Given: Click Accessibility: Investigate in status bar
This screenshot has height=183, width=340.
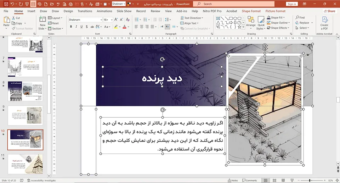Looking at the screenshot, I should pyautogui.click(x=41, y=181).
